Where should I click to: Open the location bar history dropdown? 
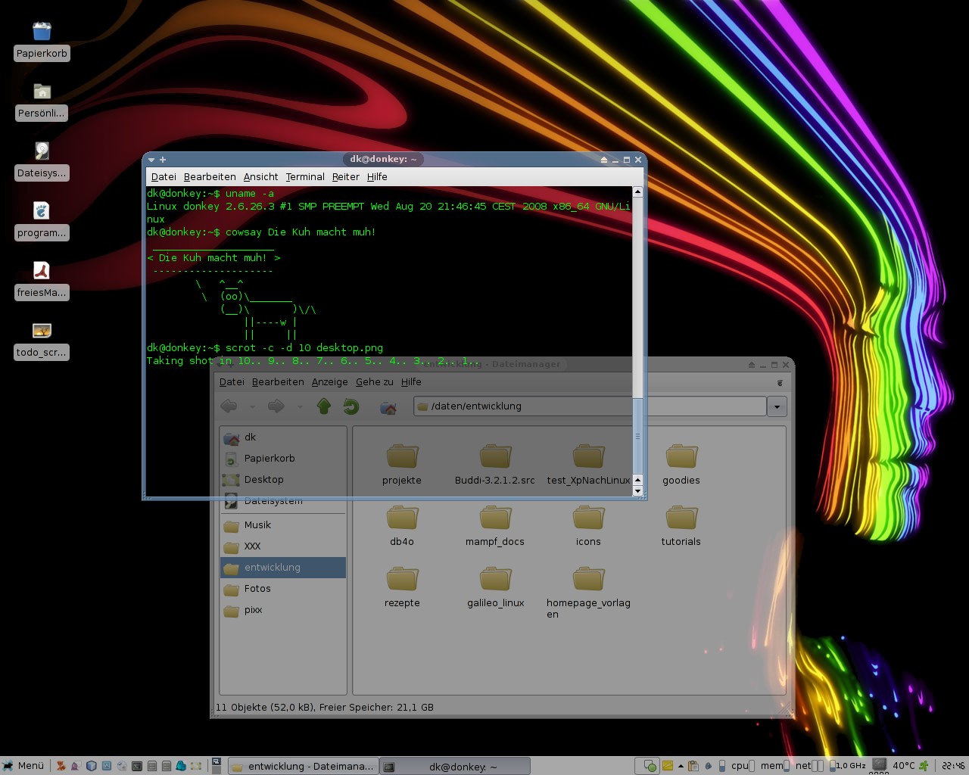(x=777, y=406)
